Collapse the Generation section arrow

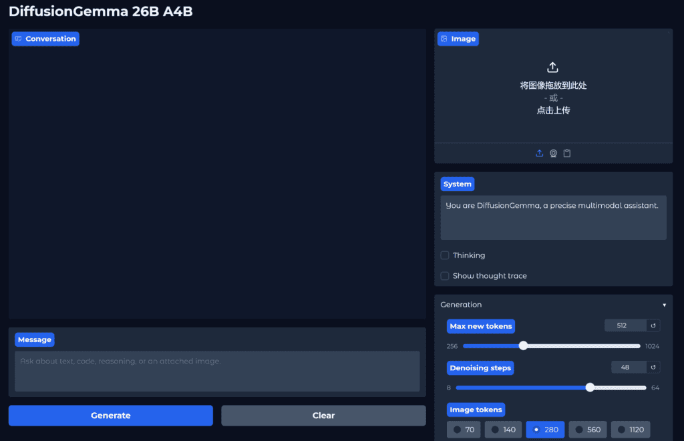point(665,305)
